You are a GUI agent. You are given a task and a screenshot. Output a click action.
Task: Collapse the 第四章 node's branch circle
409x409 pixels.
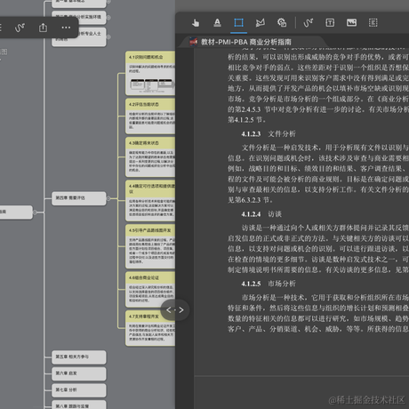point(108,198)
